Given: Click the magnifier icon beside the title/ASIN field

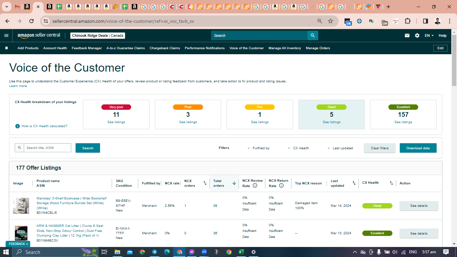Looking at the screenshot, I should point(19,148).
